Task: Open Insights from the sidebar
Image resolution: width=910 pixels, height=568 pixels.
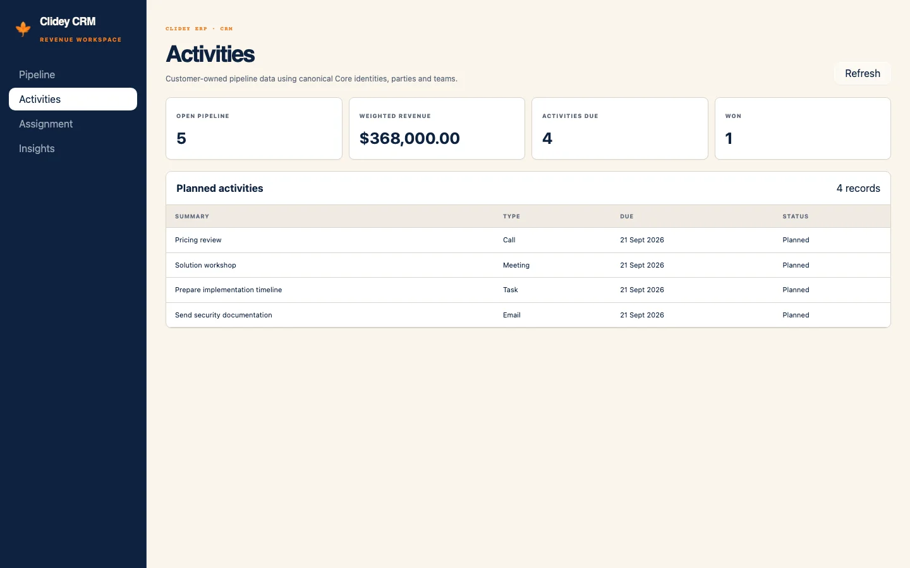Action: pos(73,148)
